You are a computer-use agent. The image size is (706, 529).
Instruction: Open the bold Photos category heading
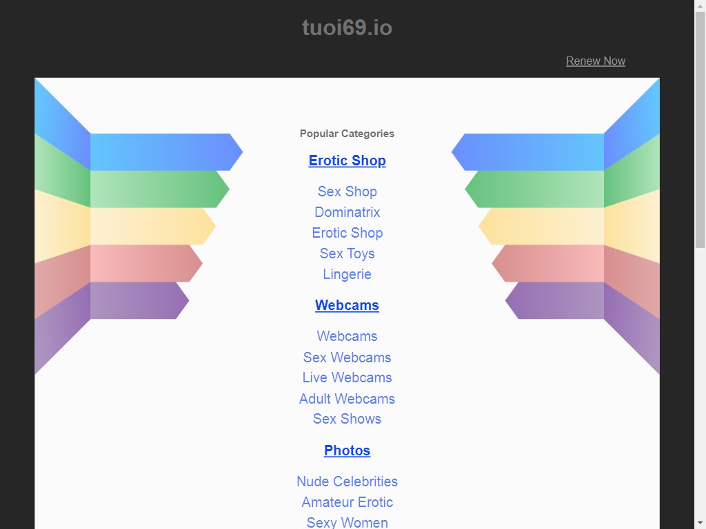(347, 450)
